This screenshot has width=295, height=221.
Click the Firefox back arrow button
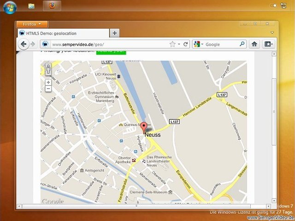click(x=24, y=44)
